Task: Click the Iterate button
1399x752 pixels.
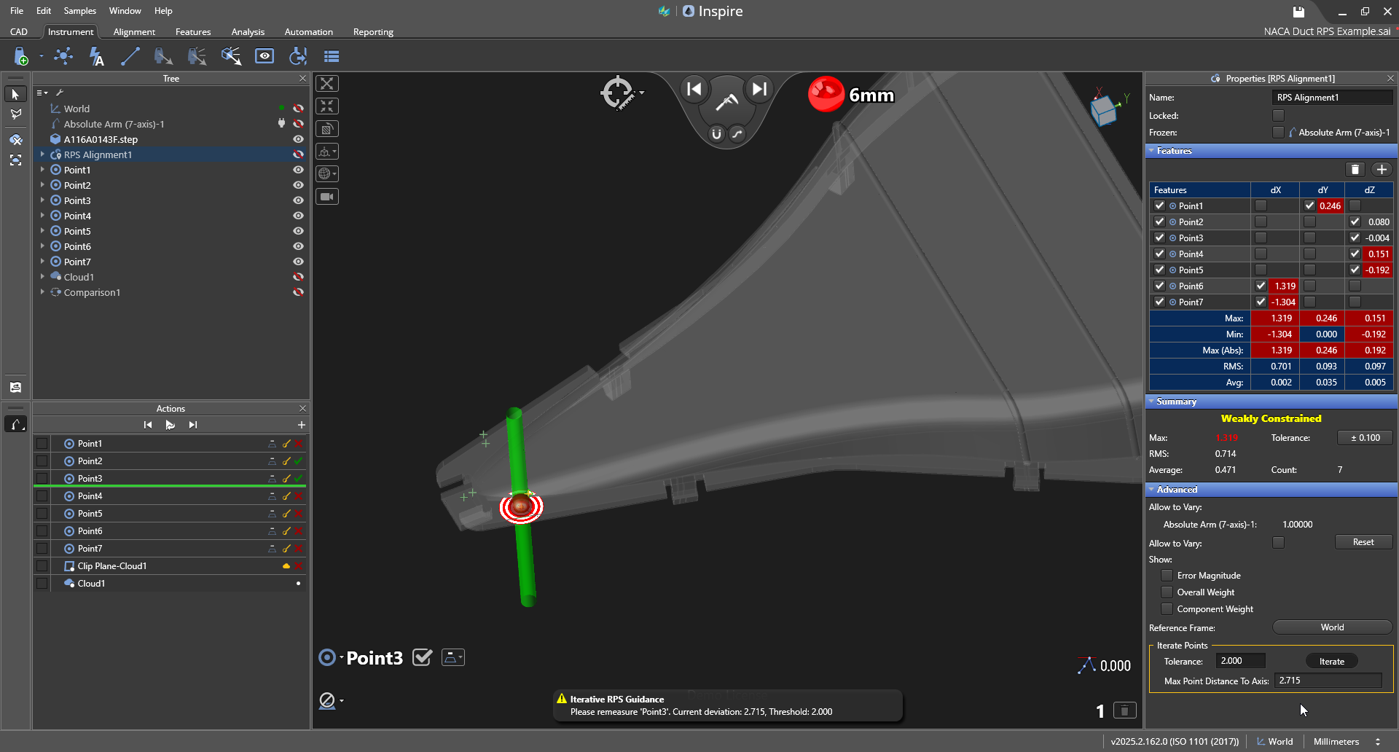Action: click(1331, 662)
